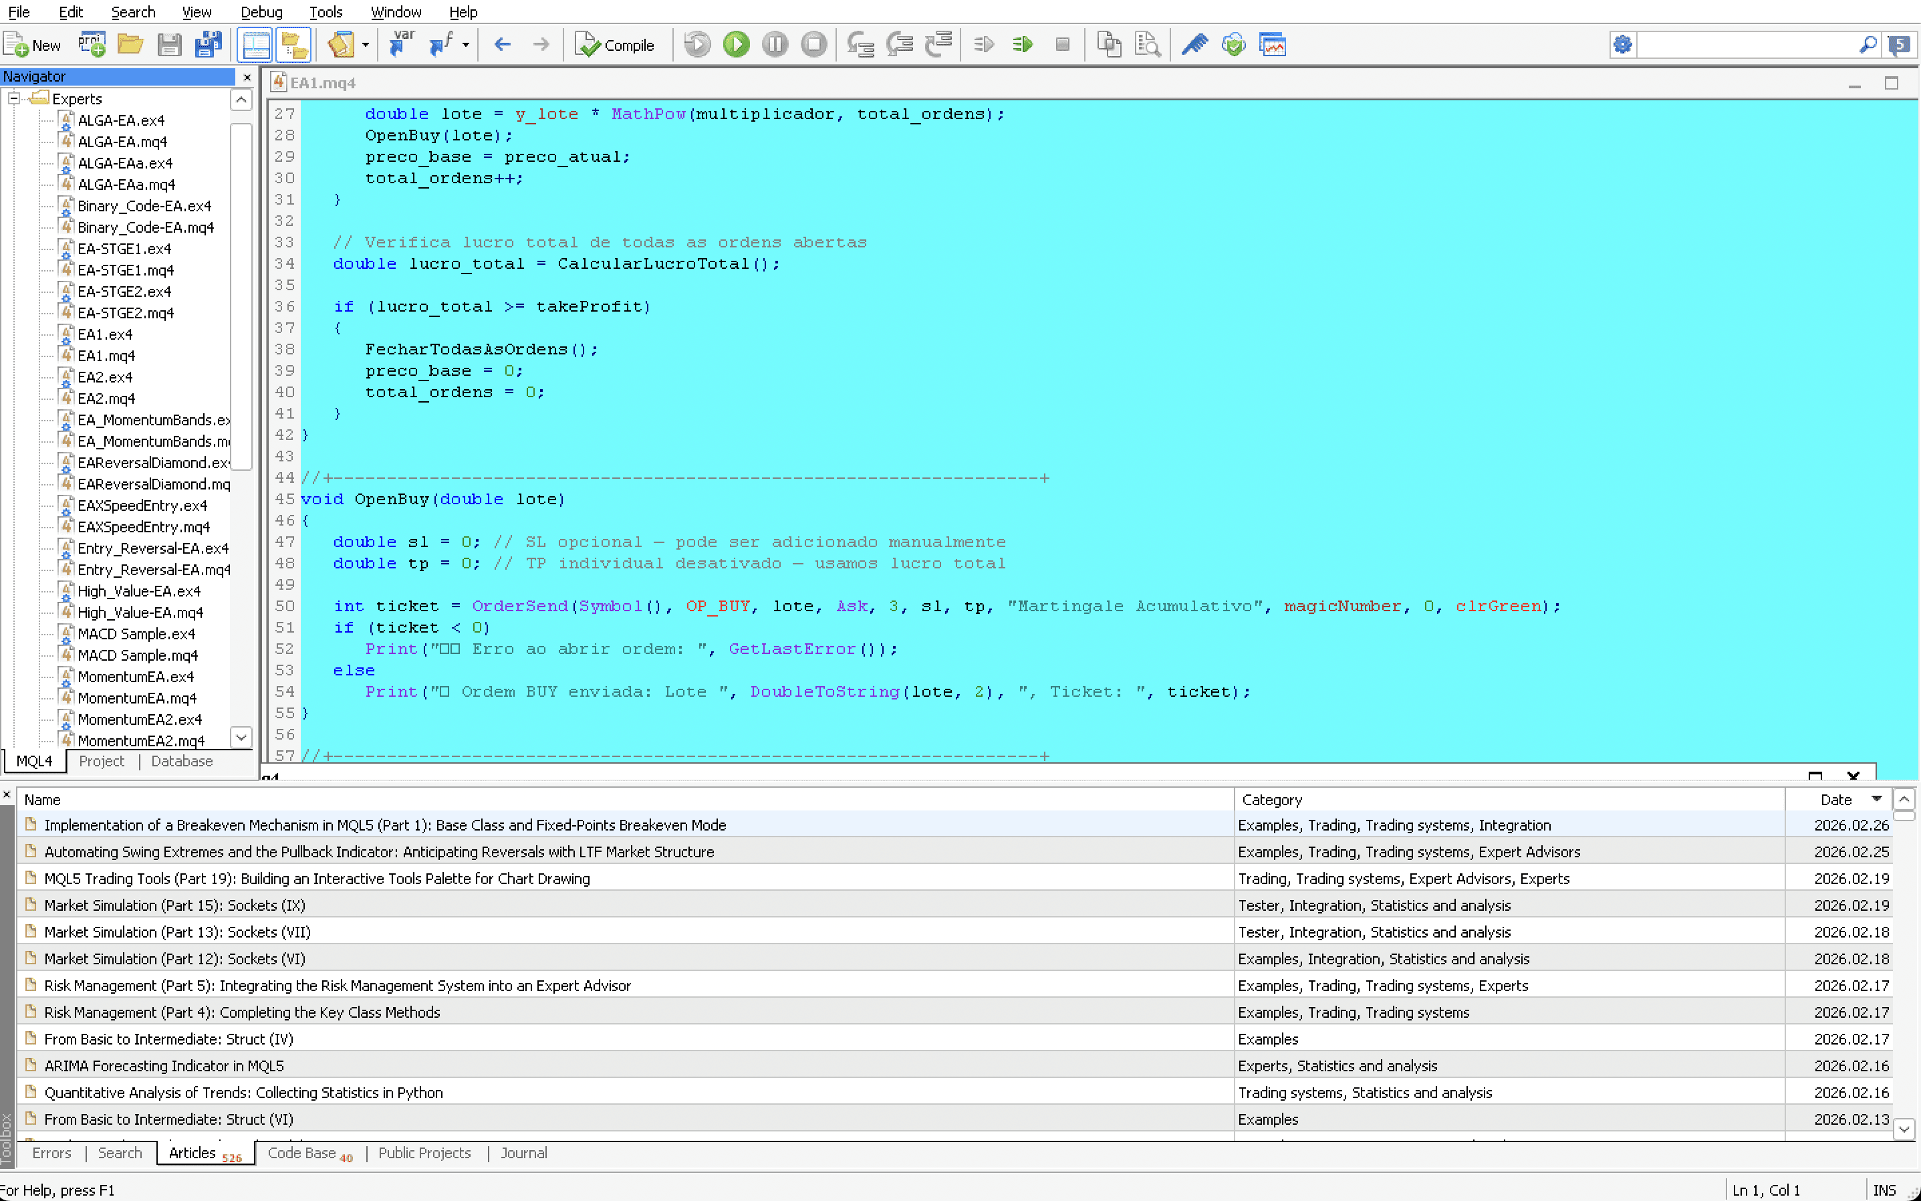This screenshot has height=1201, width=1921.
Task: Click the Save All icon
Action: pyautogui.click(x=208, y=45)
